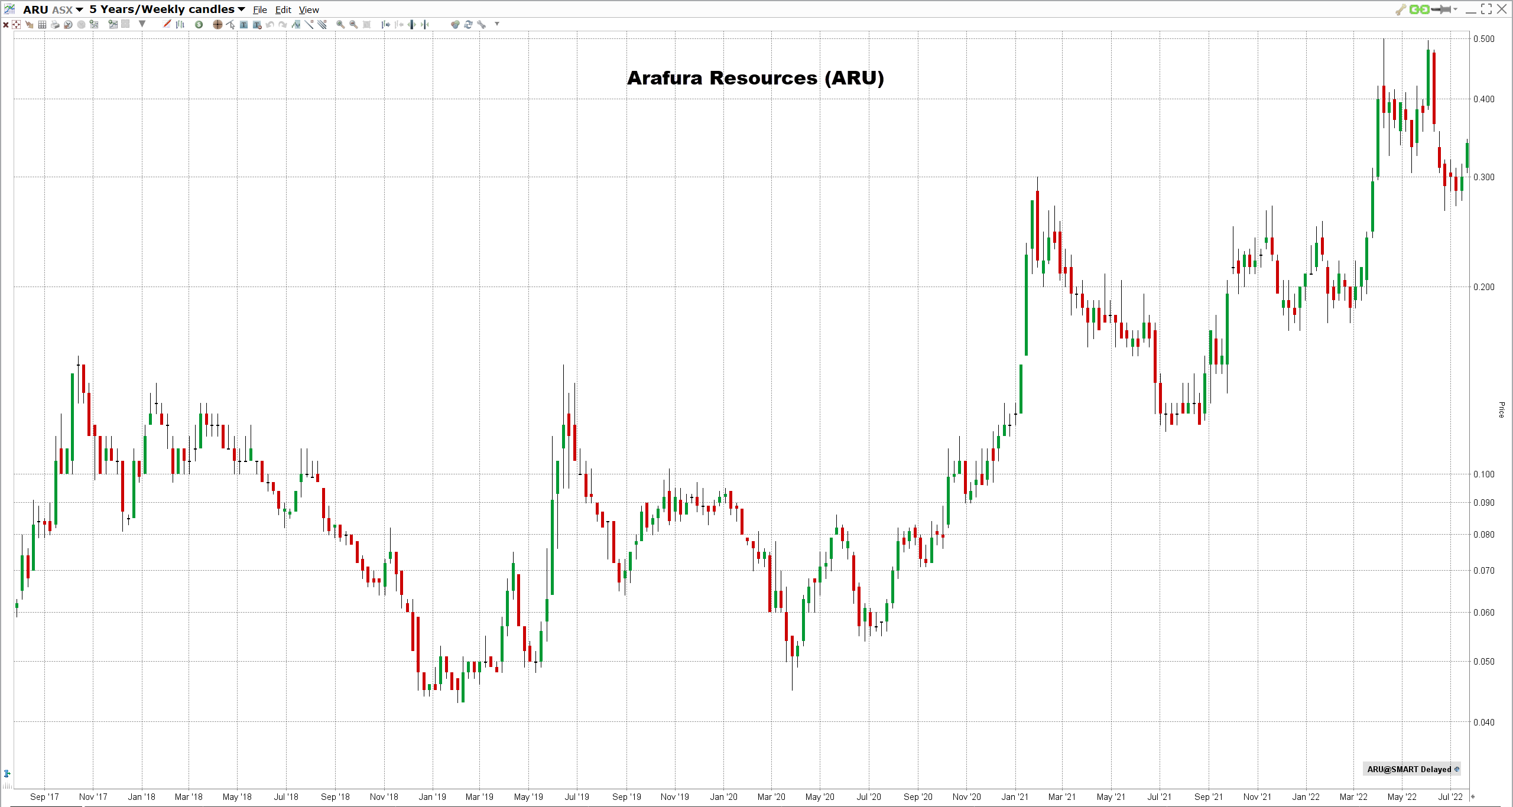This screenshot has height=807, width=1513.
Task: Click the overlapping colour circles icon
Action: click(455, 25)
